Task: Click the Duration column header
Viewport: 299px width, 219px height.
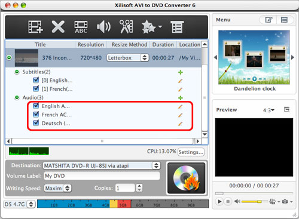Action: point(163,44)
